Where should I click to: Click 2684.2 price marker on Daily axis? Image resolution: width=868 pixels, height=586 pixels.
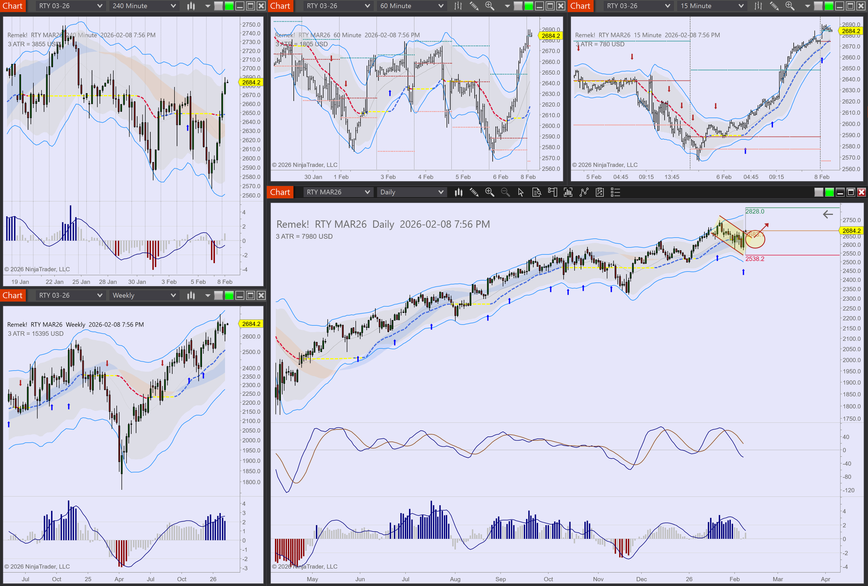pos(851,231)
